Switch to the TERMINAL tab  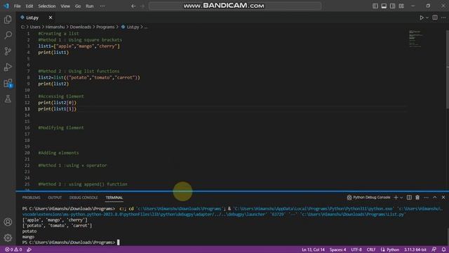[114, 197]
